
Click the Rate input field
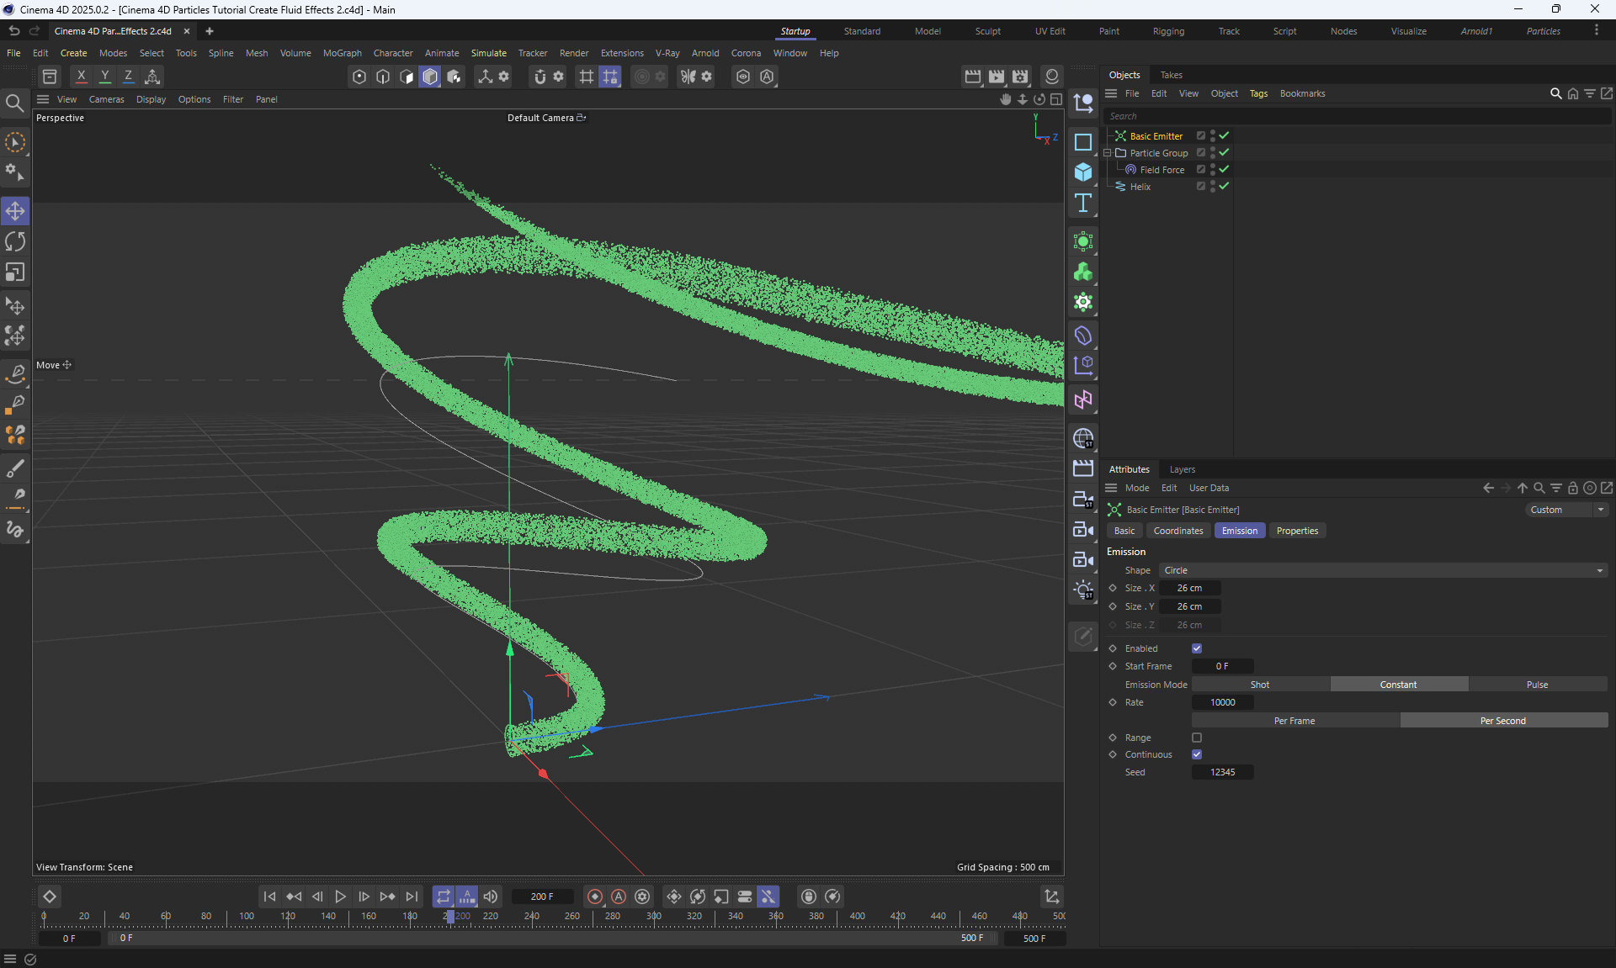1222,702
